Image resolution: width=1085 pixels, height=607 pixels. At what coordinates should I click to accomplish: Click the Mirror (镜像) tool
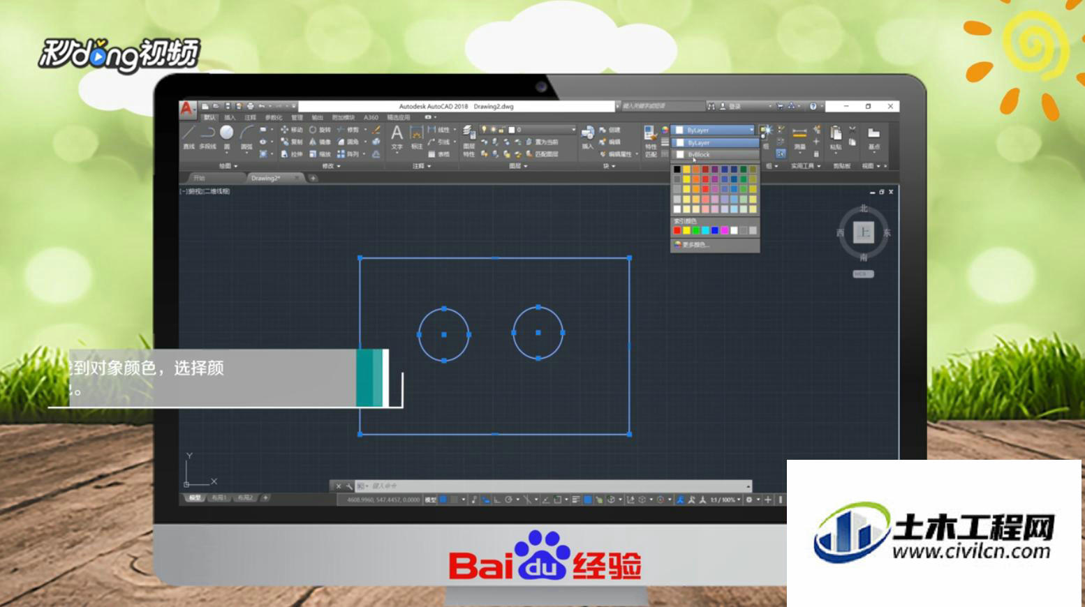(x=320, y=142)
